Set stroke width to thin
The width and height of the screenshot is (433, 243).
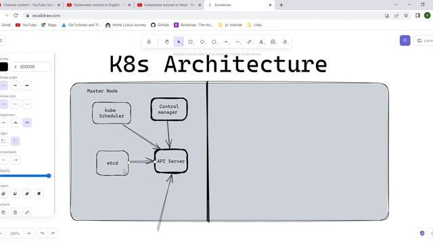pyautogui.click(x=3, y=86)
